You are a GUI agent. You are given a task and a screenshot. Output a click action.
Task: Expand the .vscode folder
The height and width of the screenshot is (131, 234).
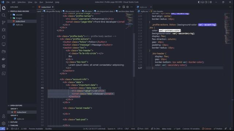point(11,15)
